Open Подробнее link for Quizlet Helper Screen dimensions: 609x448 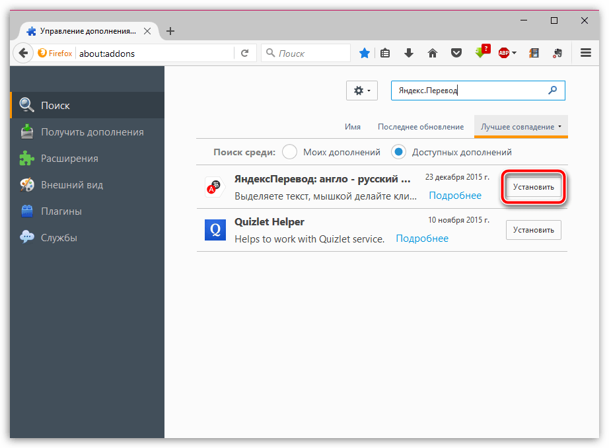point(422,239)
